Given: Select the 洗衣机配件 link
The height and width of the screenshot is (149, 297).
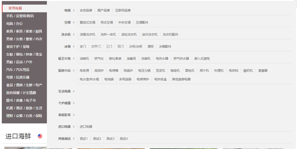Looking at the screenshot, I should pos(170,35).
